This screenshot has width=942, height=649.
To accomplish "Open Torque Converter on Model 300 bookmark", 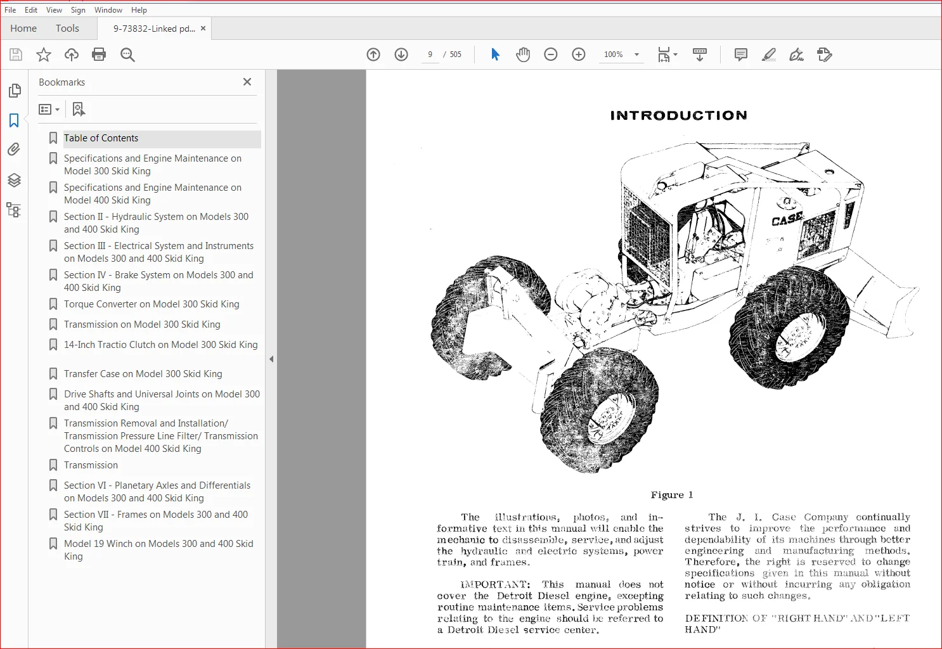I will click(152, 304).
